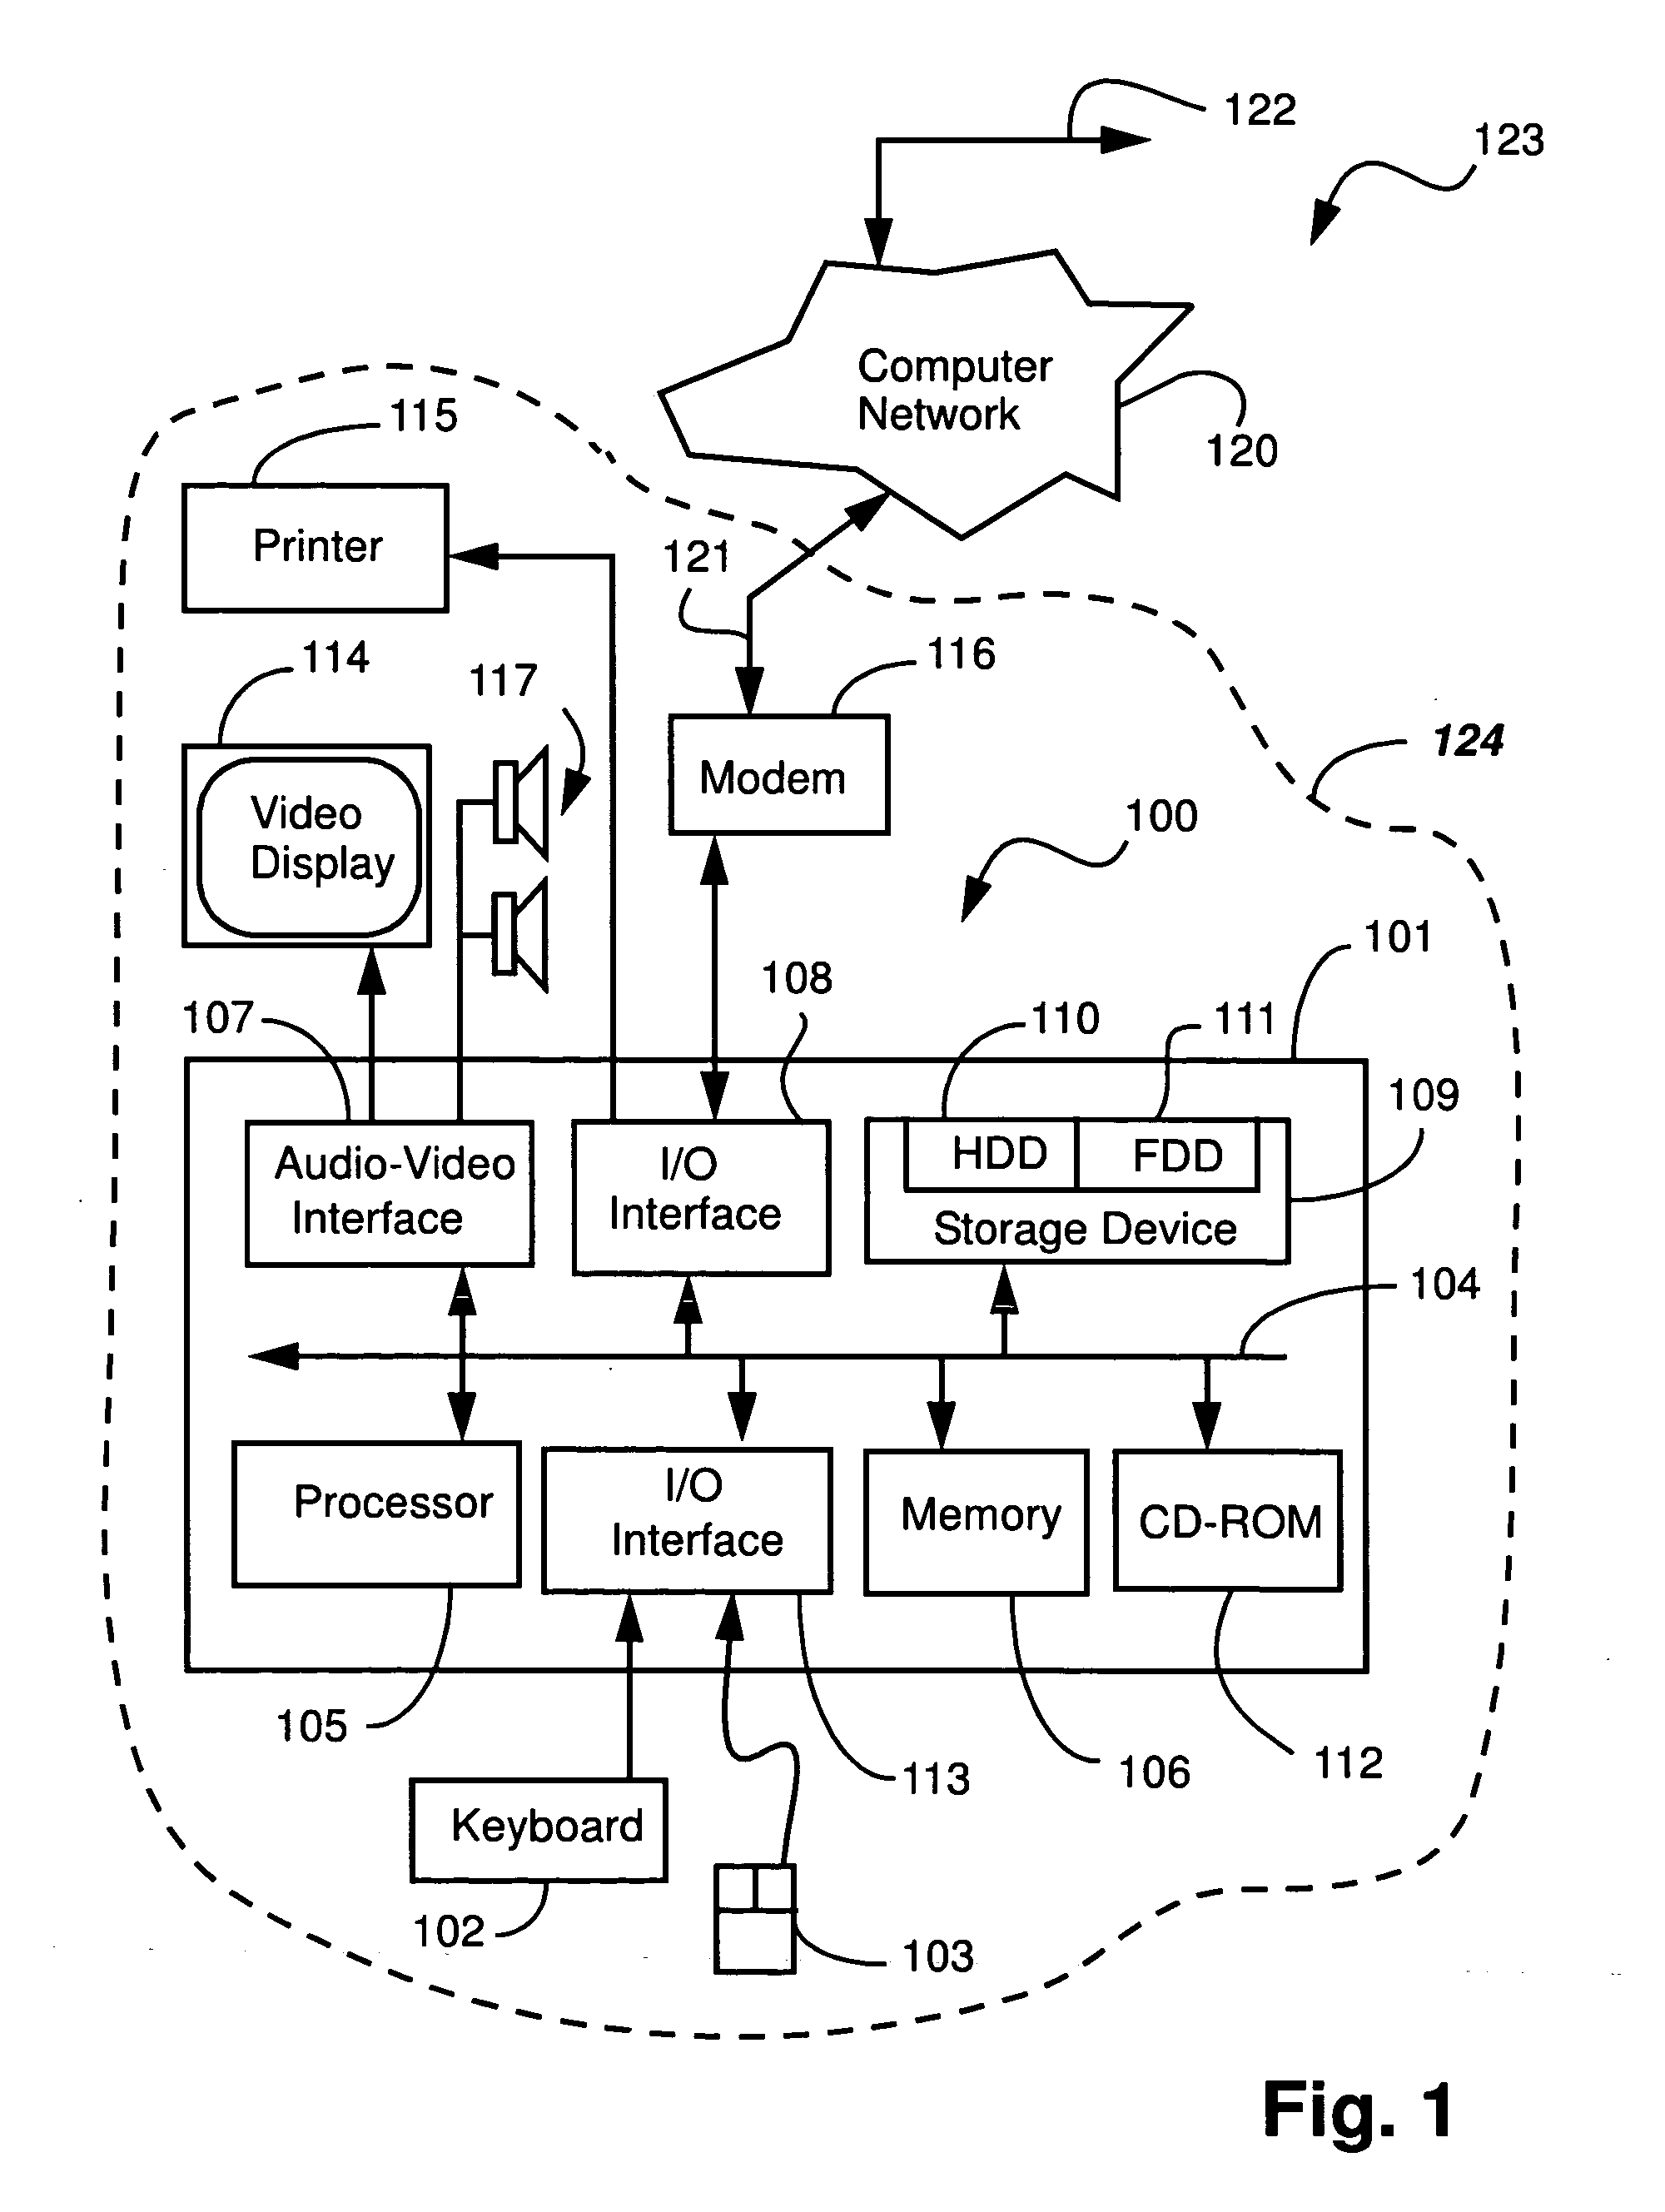Toggle the Video Display component

click(x=271, y=839)
